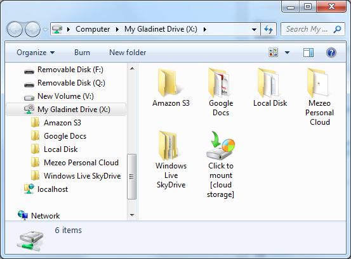351x259 pixels.
Task: Select Removable Disk (Q:) drive icon in sidebar
Action: [29, 84]
